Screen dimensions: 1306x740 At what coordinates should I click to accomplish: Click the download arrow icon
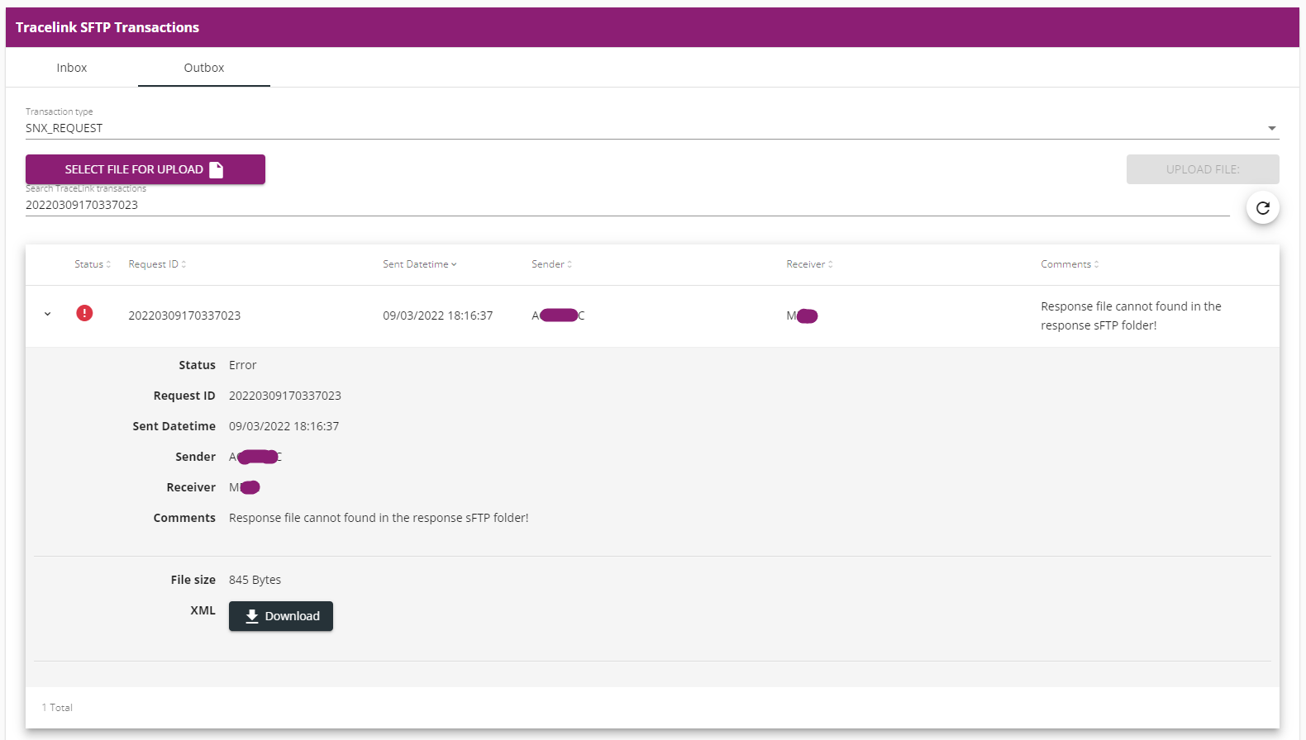pyautogui.click(x=252, y=616)
